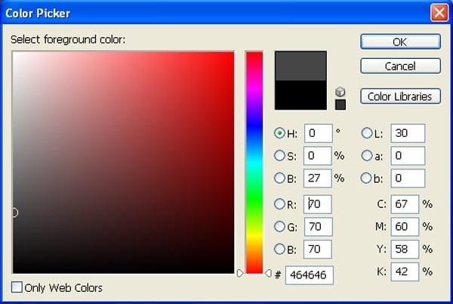453x304 pixels.
Task: Select the Red (R) radio button
Action: pos(280,204)
